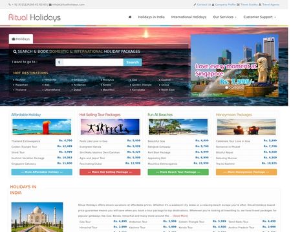Open International Holidays menu item
The height and width of the screenshot is (232, 291).
coord(189,17)
